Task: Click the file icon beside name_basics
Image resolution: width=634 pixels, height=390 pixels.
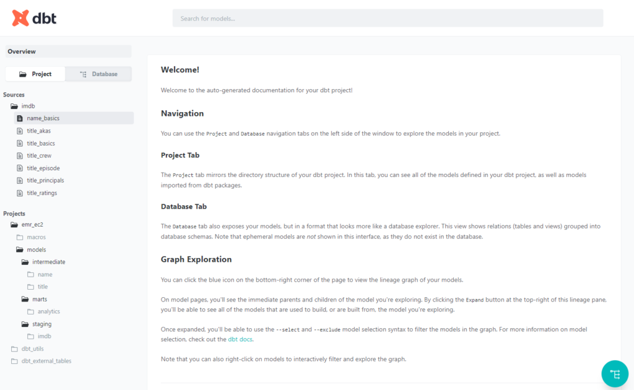Action: point(21,118)
